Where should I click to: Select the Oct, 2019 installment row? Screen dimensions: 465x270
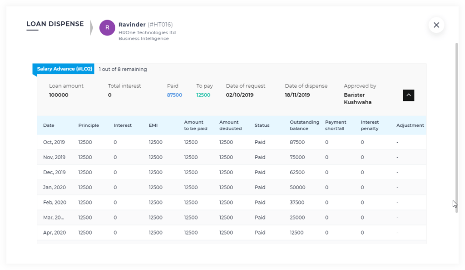[182, 142]
